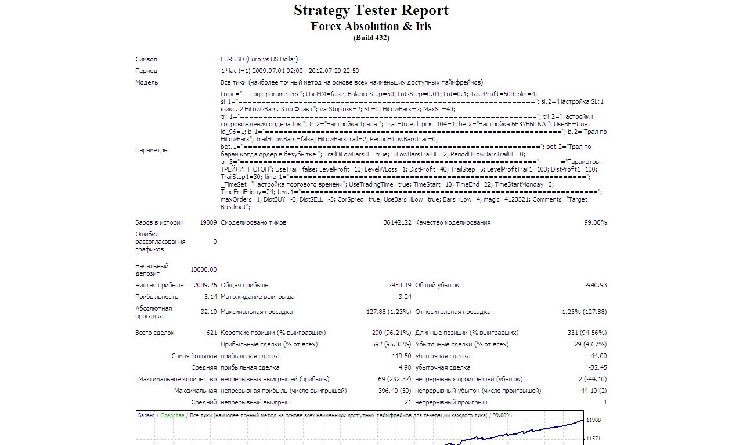Select the gross loss value -940.93
743x445 pixels.
click(596, 285)
